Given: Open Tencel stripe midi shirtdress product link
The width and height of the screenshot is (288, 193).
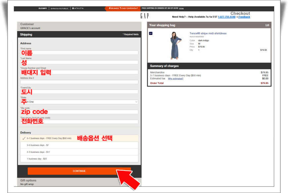Looking at the screenshot, I should [208, 33].
